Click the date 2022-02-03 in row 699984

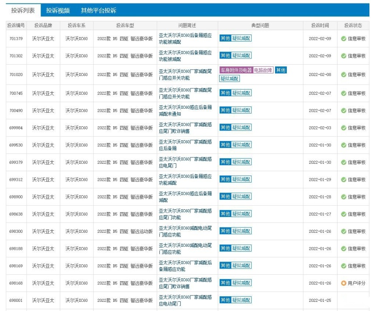click(320, 128)
